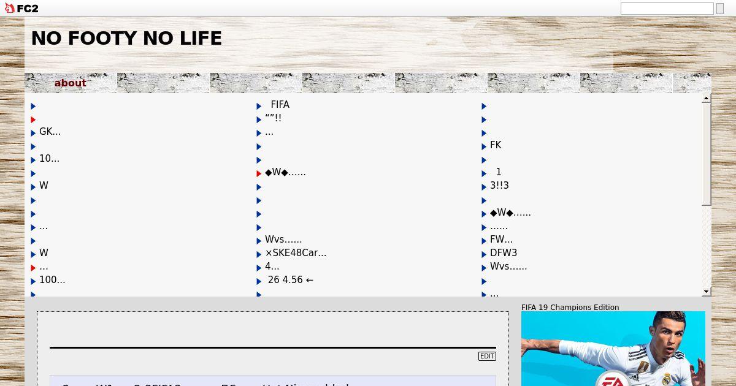Click the blue arrow beside 3!!3
The height and width of the screenshot is (386, 736).
click(x=484, y=187)
